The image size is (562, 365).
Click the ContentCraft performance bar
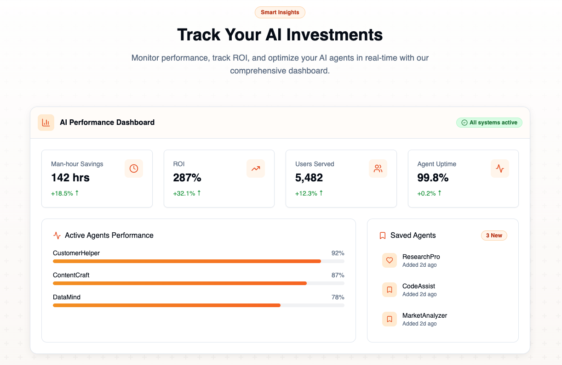click(199, 283)
